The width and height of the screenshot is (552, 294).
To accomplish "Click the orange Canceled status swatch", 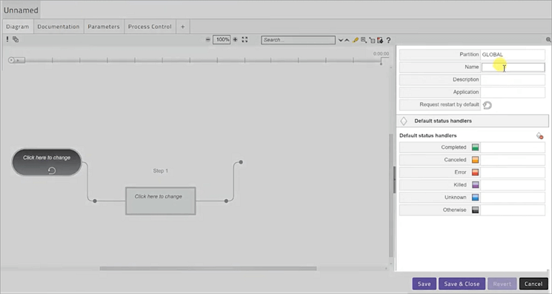I will click(x=475, y=160).
